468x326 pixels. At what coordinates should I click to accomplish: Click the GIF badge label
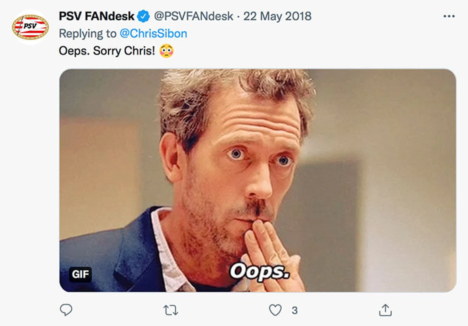point(80,274)
